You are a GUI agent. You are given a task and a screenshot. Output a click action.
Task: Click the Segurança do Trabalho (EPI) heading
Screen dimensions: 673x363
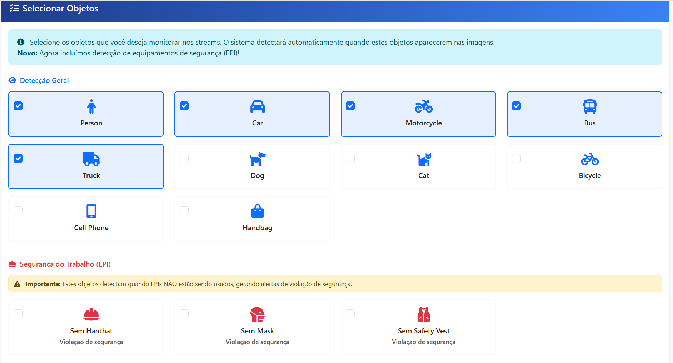(x=65, y=264)
